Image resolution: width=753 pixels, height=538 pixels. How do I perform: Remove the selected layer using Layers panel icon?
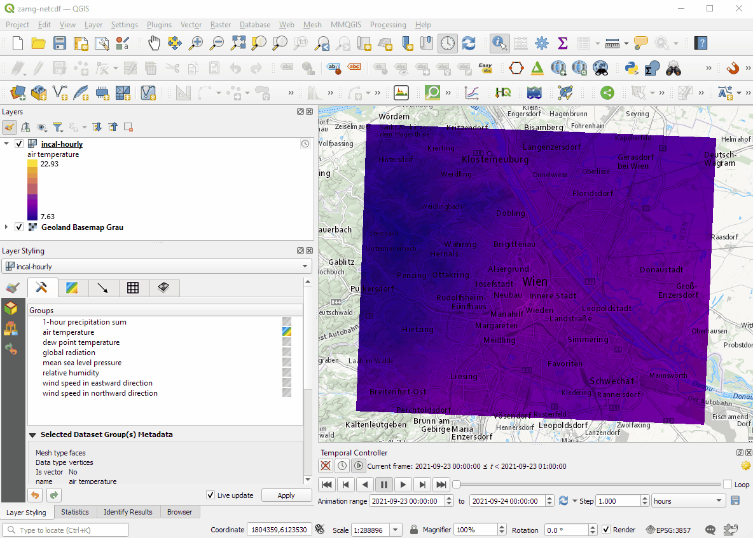(x=128, y=127)
